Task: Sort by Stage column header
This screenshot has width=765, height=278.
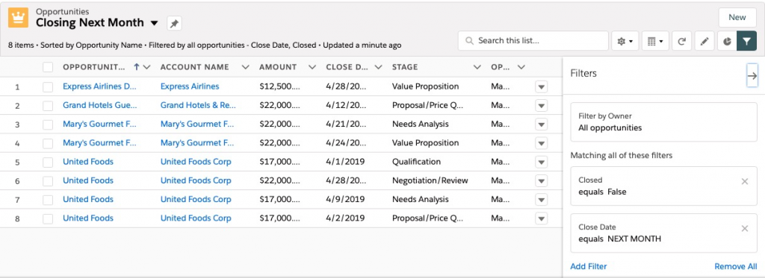Action: click(405, 67)
